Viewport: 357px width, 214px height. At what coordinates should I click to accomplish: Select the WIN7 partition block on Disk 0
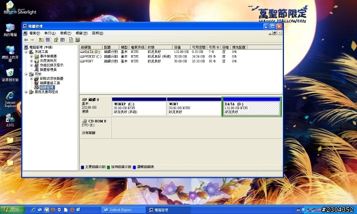194,107
